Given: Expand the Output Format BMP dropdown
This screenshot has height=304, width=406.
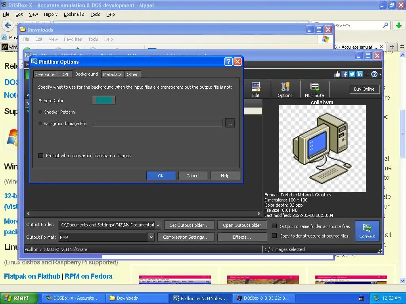Looking at the screenshot, I should pyautogui.click(x=151, y=237).
